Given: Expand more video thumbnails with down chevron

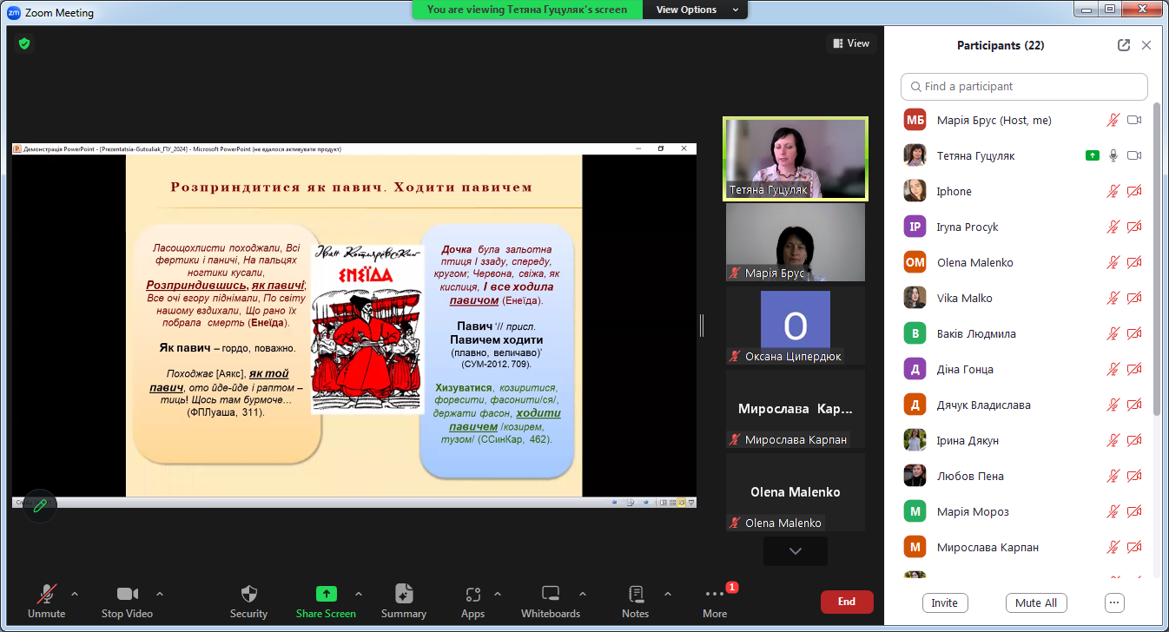Looking at the screenshot, I should click(x=795, y=551).
